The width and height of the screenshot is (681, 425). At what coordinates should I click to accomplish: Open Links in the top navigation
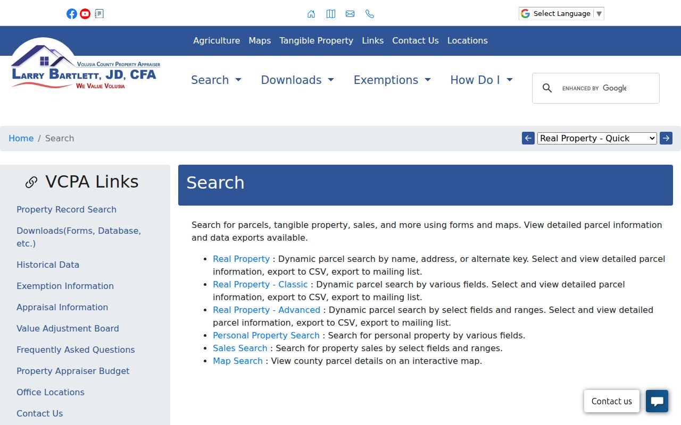(x=372, y=41)
